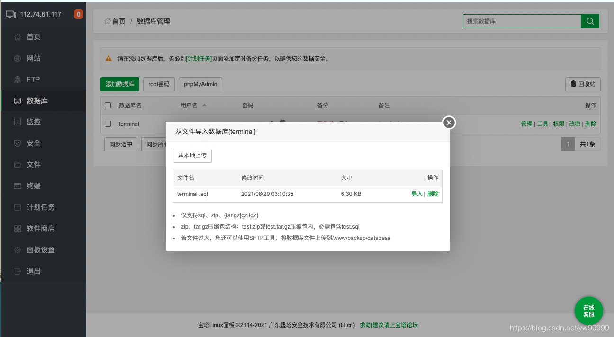Sort by 用户名 column arrow
Viewport: 614px width, 337px height.
tap(204, 105)
